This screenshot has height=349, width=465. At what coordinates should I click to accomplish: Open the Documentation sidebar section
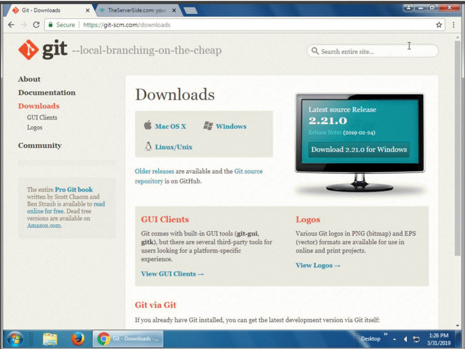(47, 92)
